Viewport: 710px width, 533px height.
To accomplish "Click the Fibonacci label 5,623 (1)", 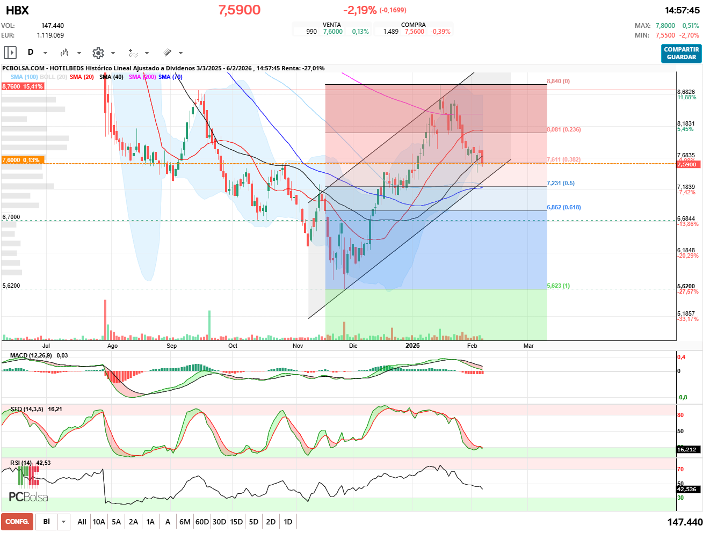I will (559, 286).
